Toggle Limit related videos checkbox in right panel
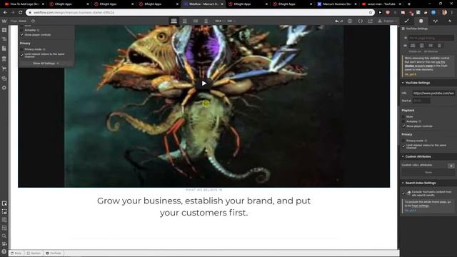 tap(403, 146)
